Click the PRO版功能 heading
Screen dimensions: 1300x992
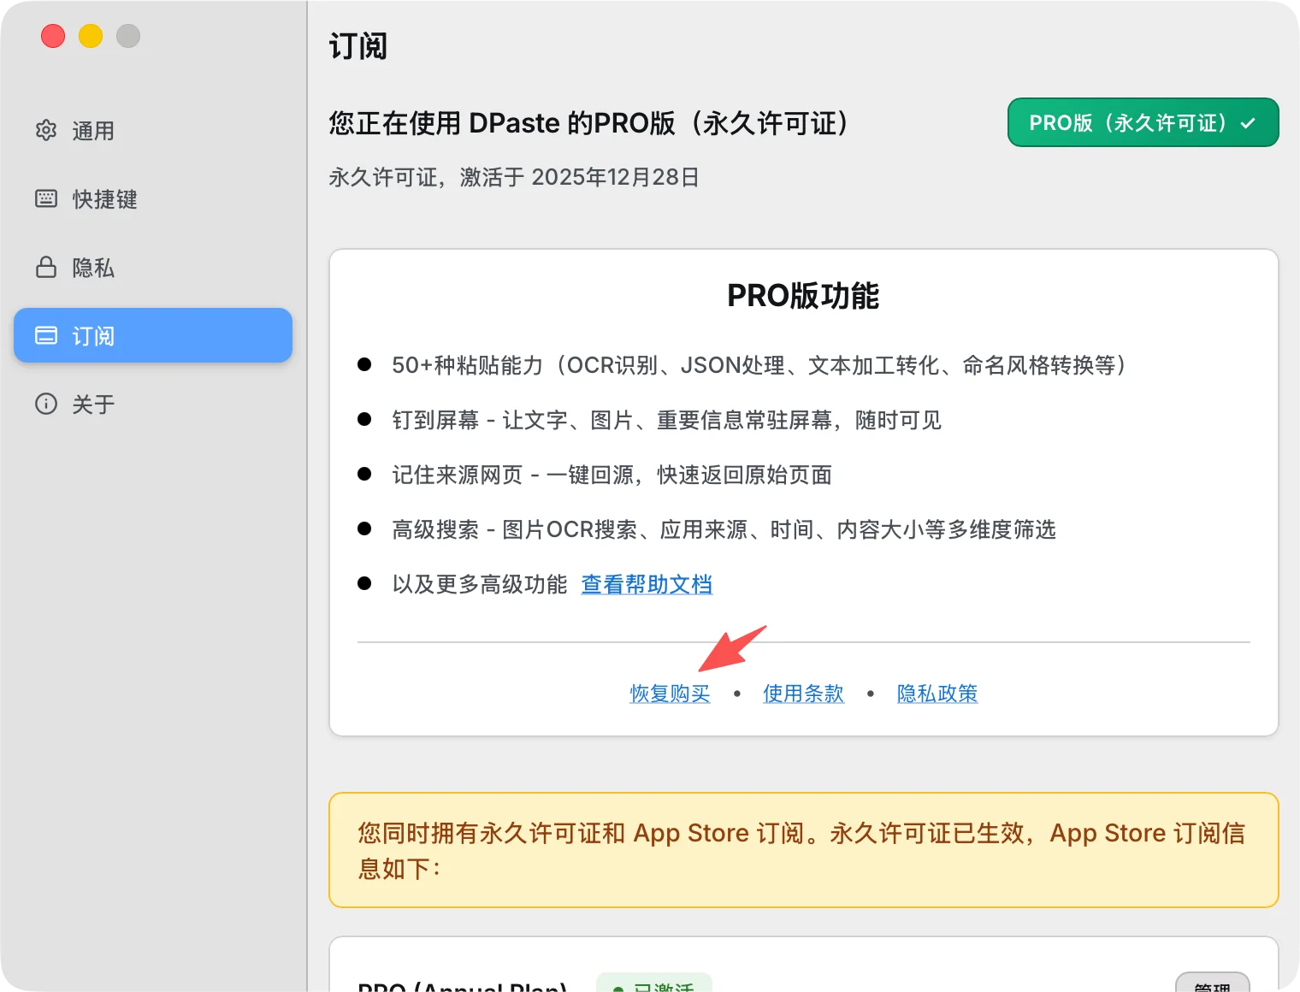[x=803, y=296]
